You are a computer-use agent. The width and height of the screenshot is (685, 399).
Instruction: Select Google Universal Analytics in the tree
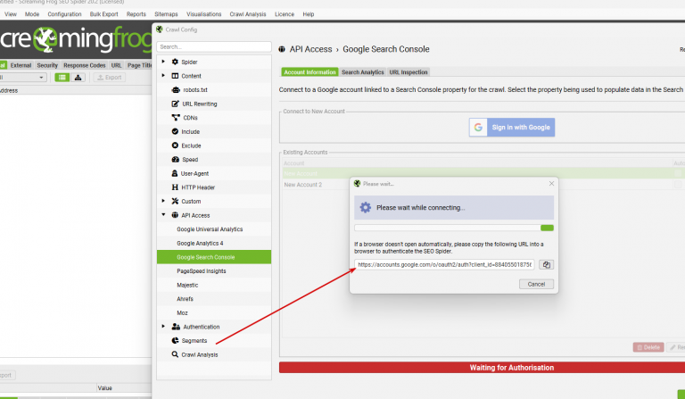[x=210, y=229]
